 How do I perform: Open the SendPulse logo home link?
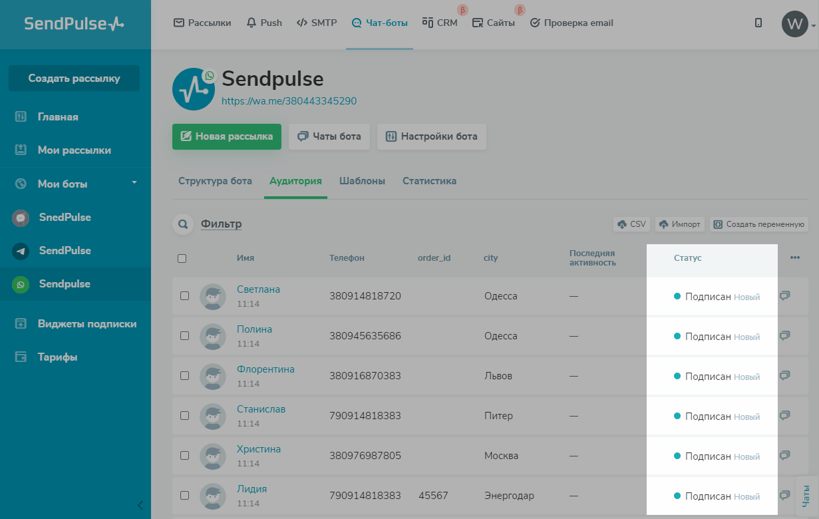pos(75,24)
